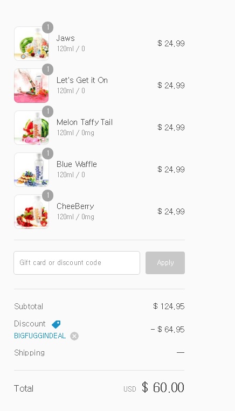Click the quantity badge on Jaws
235x411 pixels.
click(x=48, y=27)
